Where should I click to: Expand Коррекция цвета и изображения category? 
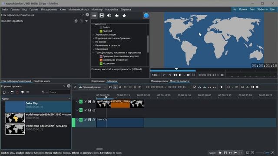[x=93, y=38]
